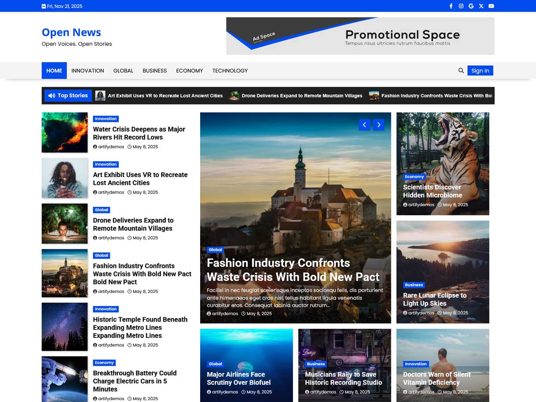This screenshot has height=402, width=536.
Task: Switch to the TECHNOLOGY tab
Action: [x=230, y=71]
